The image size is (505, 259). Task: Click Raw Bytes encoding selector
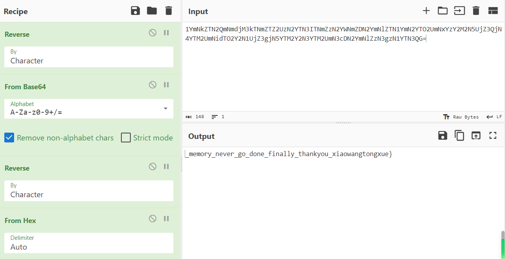[461, 117]
